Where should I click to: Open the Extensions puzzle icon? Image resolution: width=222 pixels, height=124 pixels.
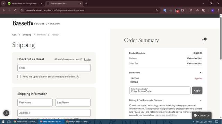click(x=183, y=10)
